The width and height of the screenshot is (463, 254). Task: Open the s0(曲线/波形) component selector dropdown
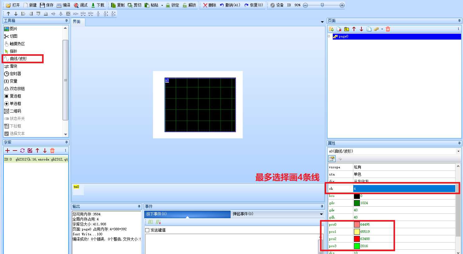tap(458, 151)
